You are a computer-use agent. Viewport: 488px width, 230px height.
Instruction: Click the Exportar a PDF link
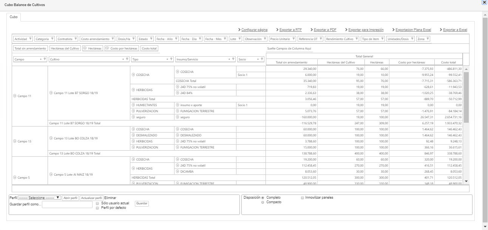point(325,29)
